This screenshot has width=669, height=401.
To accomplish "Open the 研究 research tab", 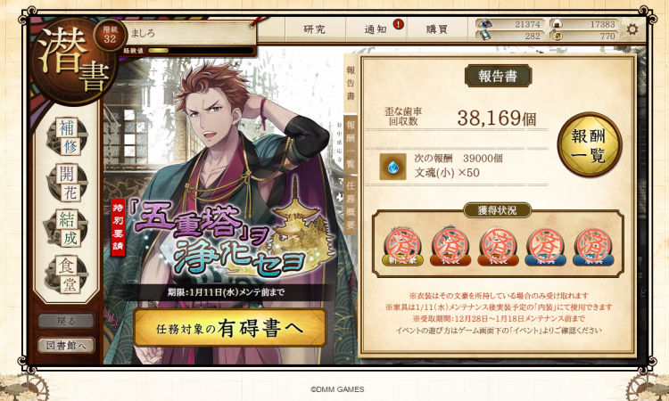I will coord(315,29).
